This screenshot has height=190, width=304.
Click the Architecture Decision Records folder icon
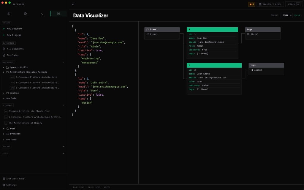(7, 72)
